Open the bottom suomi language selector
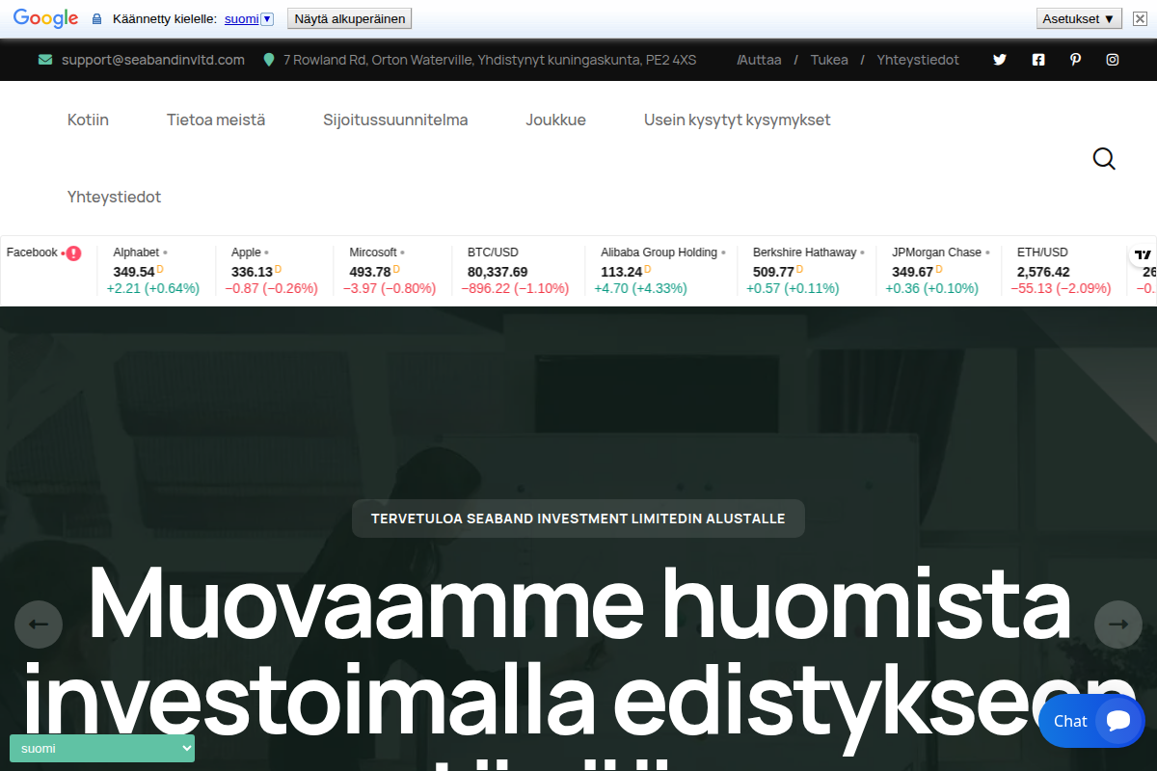 (102, 748)
